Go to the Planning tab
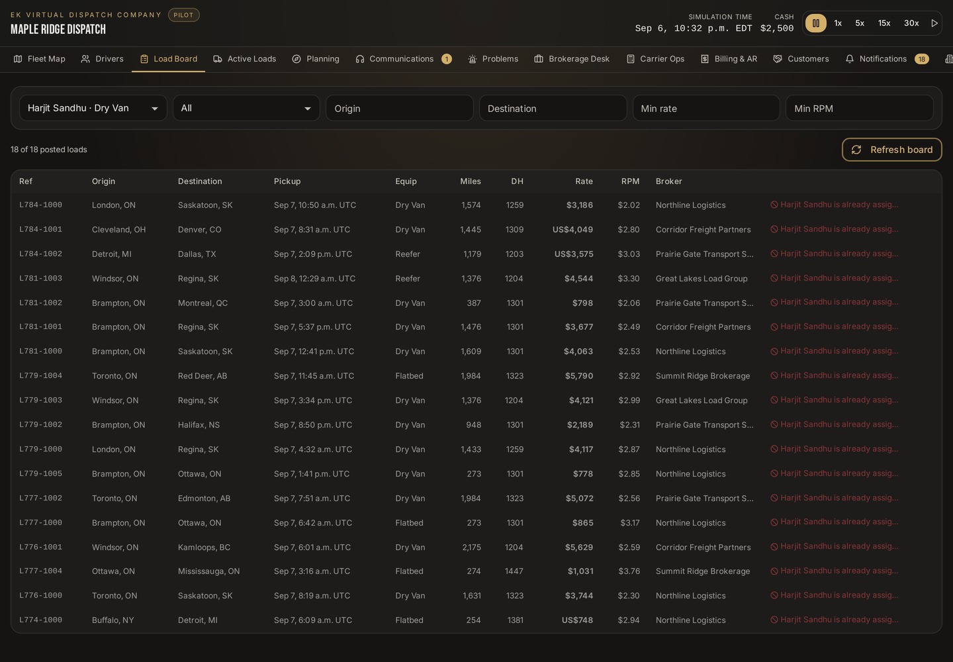The height and width of the screenshot is (662, 953). (x=316, y=59)
